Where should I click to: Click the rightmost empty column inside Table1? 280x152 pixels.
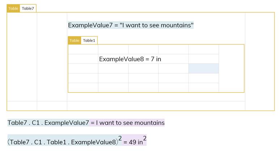tap(231, 69)
